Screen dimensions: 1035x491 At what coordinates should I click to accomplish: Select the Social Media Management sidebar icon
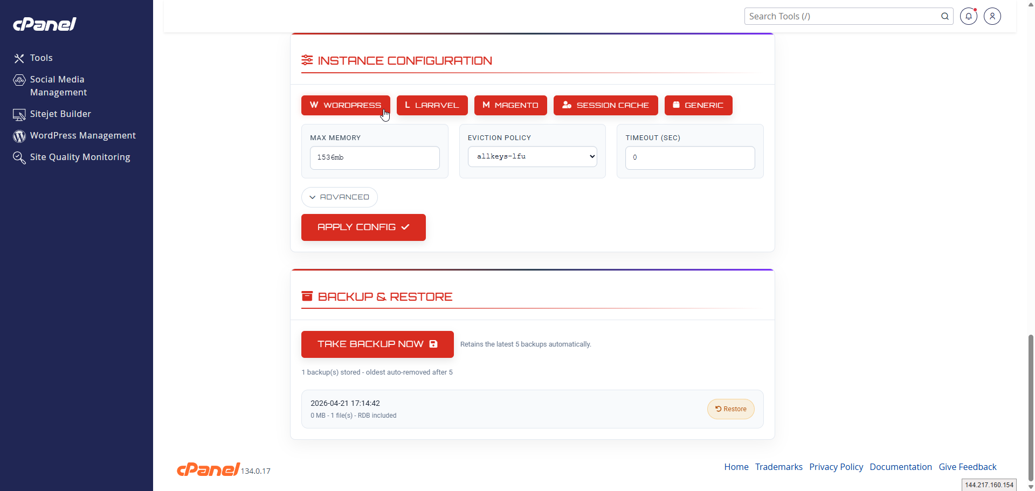pos(19,79)
